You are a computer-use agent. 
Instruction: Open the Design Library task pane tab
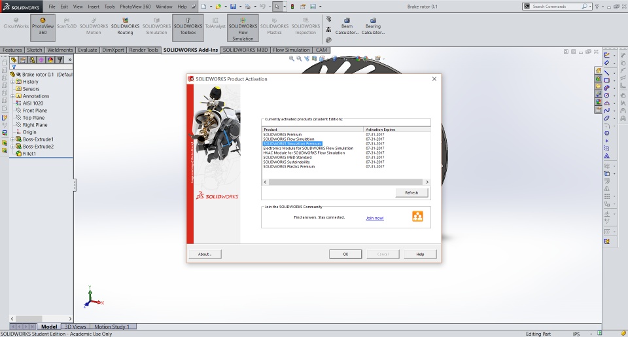[599, 79]
